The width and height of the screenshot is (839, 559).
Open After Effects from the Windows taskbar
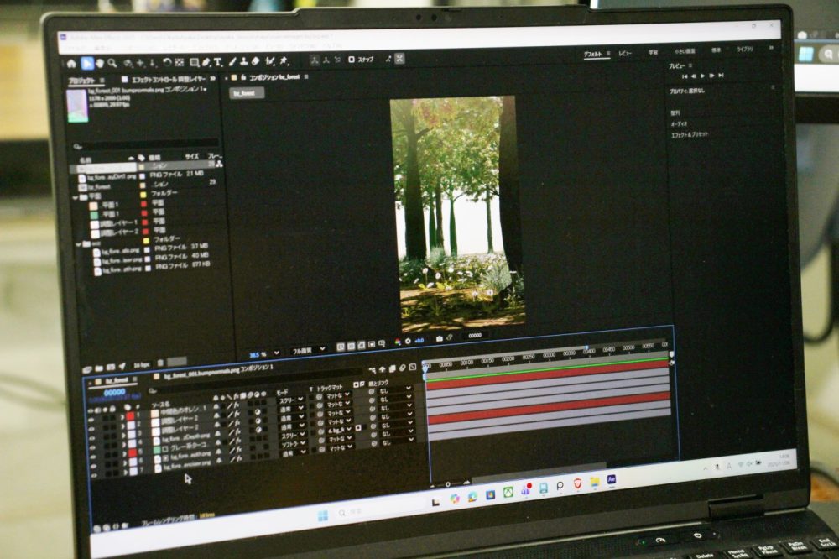(x=612, y=479)
